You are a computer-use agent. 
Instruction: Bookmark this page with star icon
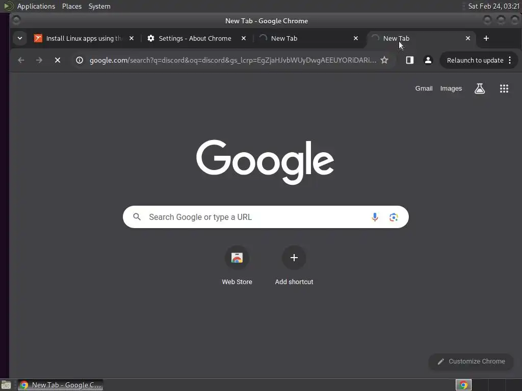pos(384,60)
